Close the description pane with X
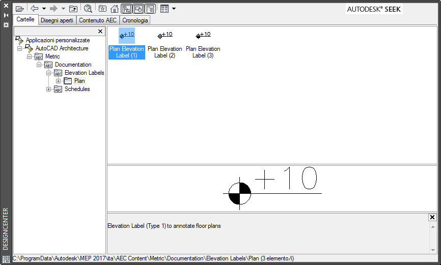Viewport: 441px width, 265px height. click(432, 217)
